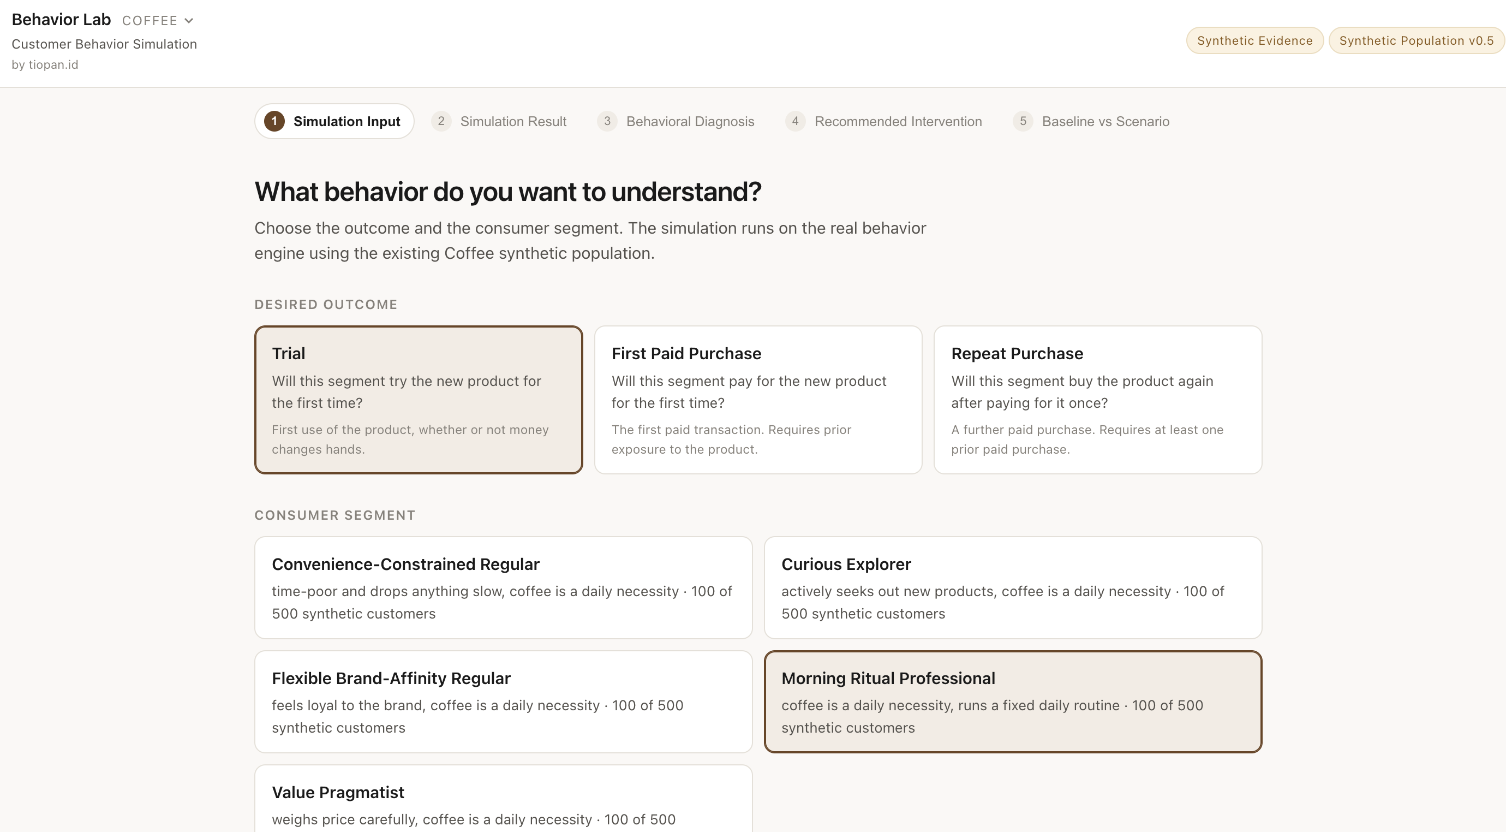Open the COFFEE category dropdown
The image size is (1506, 832).
pyautogui.click(x=157, y=21)
